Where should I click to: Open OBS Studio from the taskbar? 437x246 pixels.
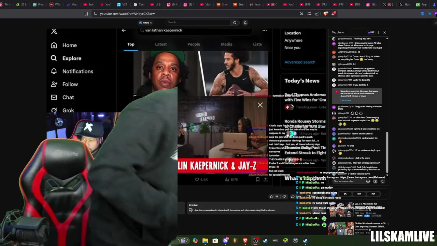click(255, 241)
